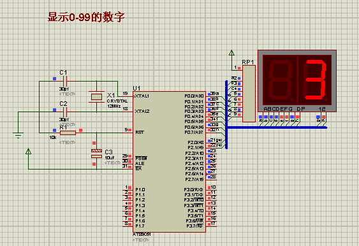359x246 pixels.
Task: Click the ALE pin label
Action: click(140, 164)
